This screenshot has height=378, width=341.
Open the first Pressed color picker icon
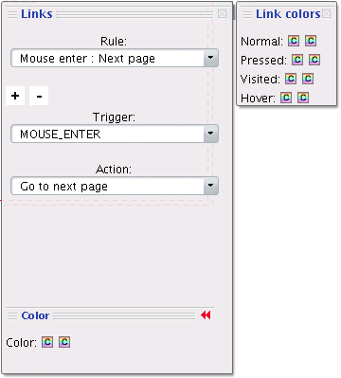pyautogui.click(x=297, y=60)
